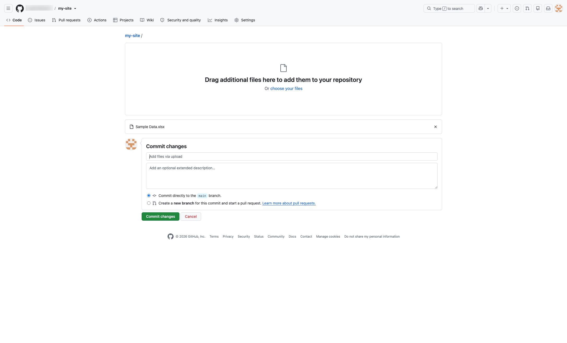Open the Status footer link
Viewport: 567px width, 343px height.
[x=259, y=237]
